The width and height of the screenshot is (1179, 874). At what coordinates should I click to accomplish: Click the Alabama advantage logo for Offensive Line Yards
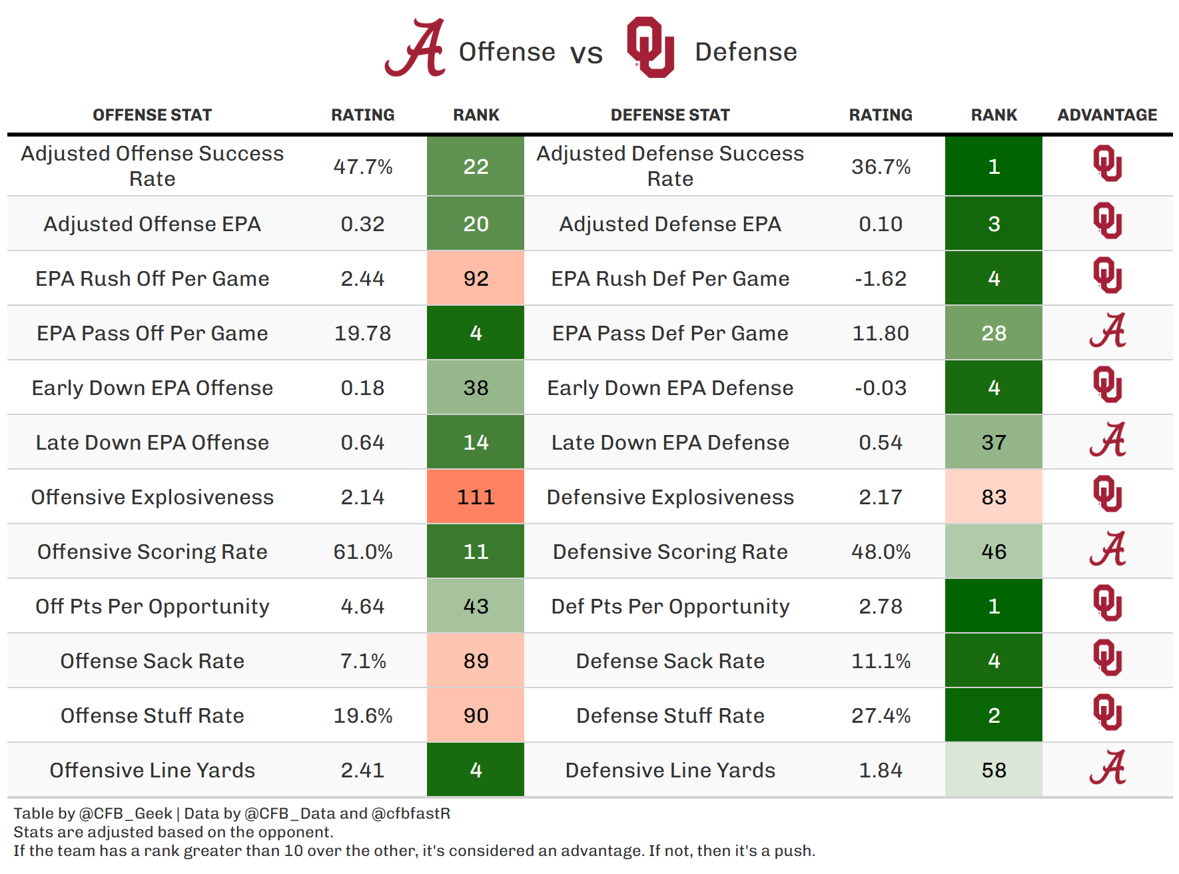pos(1107,768)
